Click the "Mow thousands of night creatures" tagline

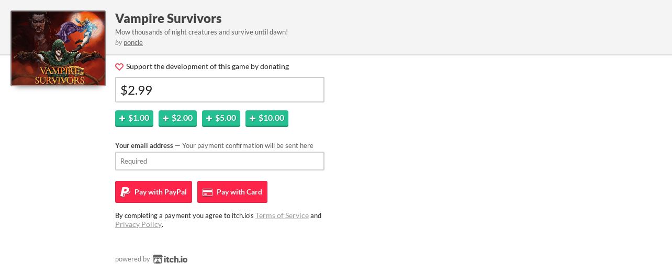(x=201, y=32)
